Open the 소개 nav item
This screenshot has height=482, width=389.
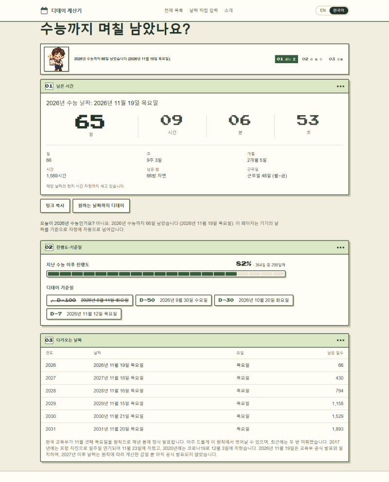click(x=229, y=11)
